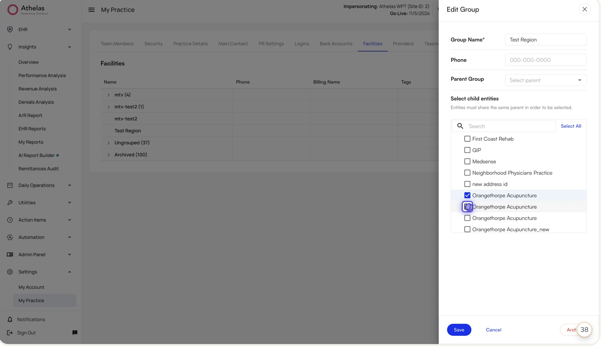Click the Settings gear icon
The image size is (601, 347).
10,272
